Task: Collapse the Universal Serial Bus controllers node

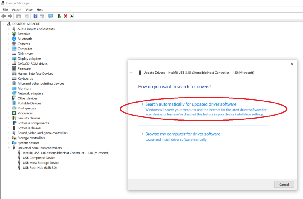Action: coord(9,148)
